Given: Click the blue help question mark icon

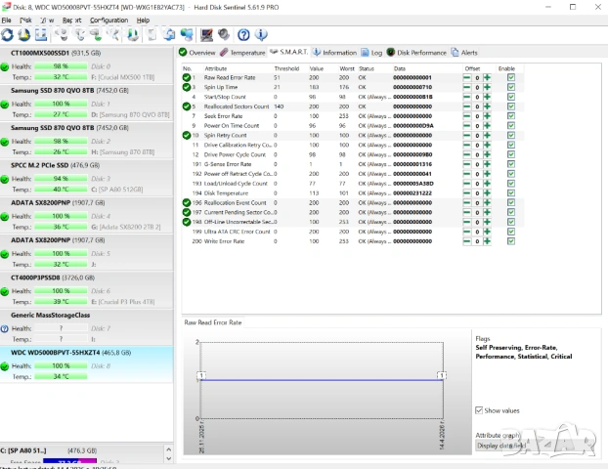Looking at the screenshot, I should pos(243,35).
